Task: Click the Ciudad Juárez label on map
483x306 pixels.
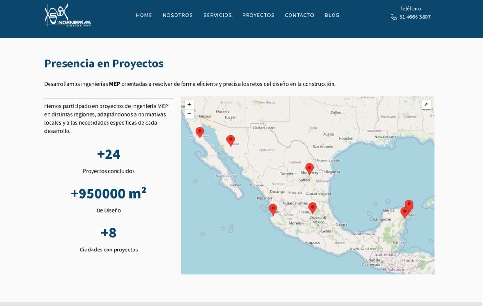Action: [x=264, y=128]
